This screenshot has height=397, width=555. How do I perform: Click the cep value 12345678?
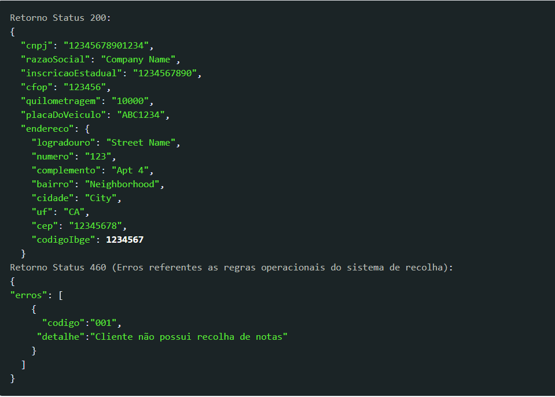[x=95, y=225]
